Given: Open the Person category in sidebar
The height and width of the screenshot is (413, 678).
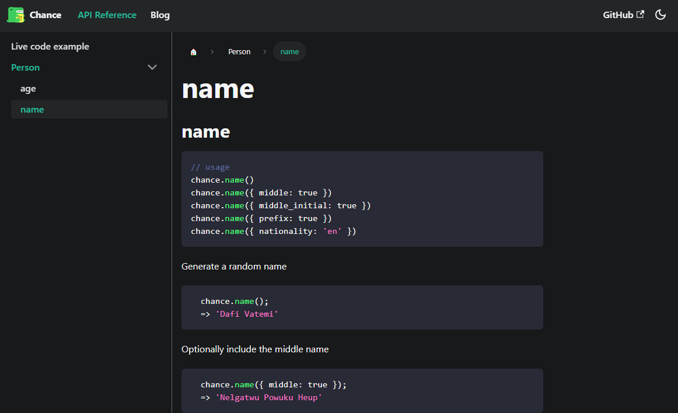Looking at the screenshot, I should pos(25,68).
